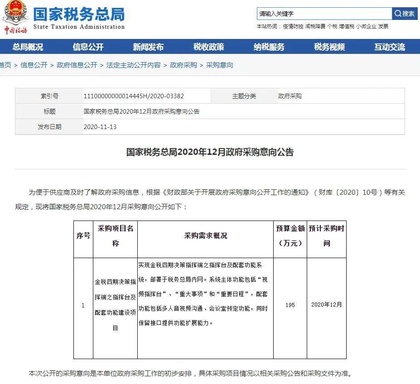Select the 新闻发布 nav item
This screenshot has height=384, width=420.
click(149, 47)
